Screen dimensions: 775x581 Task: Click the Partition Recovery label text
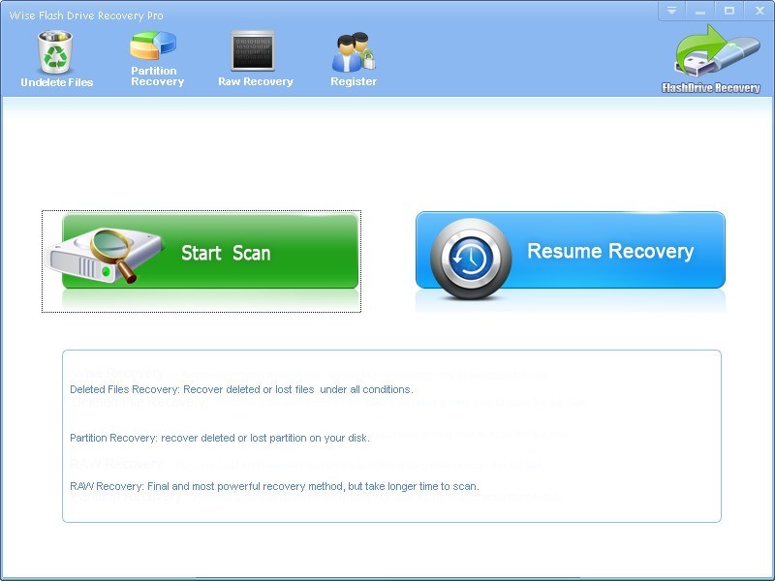(156, 76)
